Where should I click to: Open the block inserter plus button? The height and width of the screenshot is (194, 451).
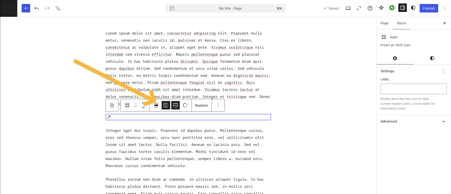pos(26,8)
